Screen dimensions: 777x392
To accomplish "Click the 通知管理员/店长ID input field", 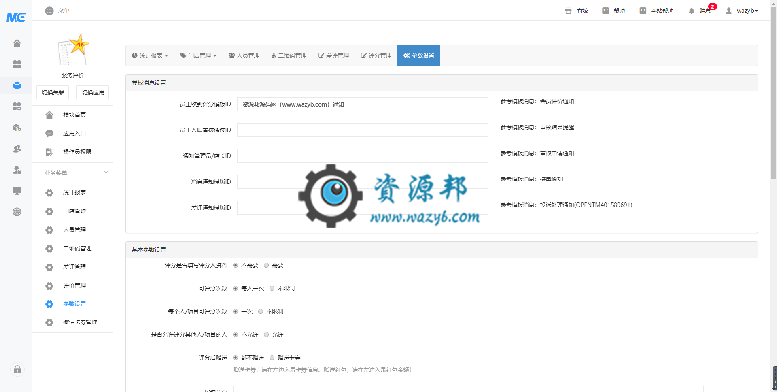I will [x=363, y=156].
